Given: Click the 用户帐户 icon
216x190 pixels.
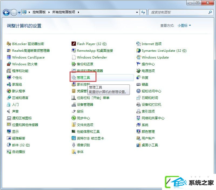Looking at the screenshot, I should pos(139,138).
